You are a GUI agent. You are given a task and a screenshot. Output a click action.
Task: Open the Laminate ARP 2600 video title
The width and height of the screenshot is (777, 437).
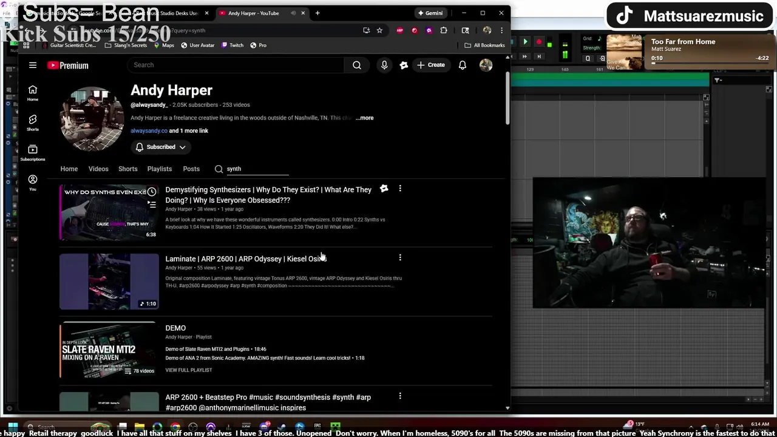pos(246,259)
